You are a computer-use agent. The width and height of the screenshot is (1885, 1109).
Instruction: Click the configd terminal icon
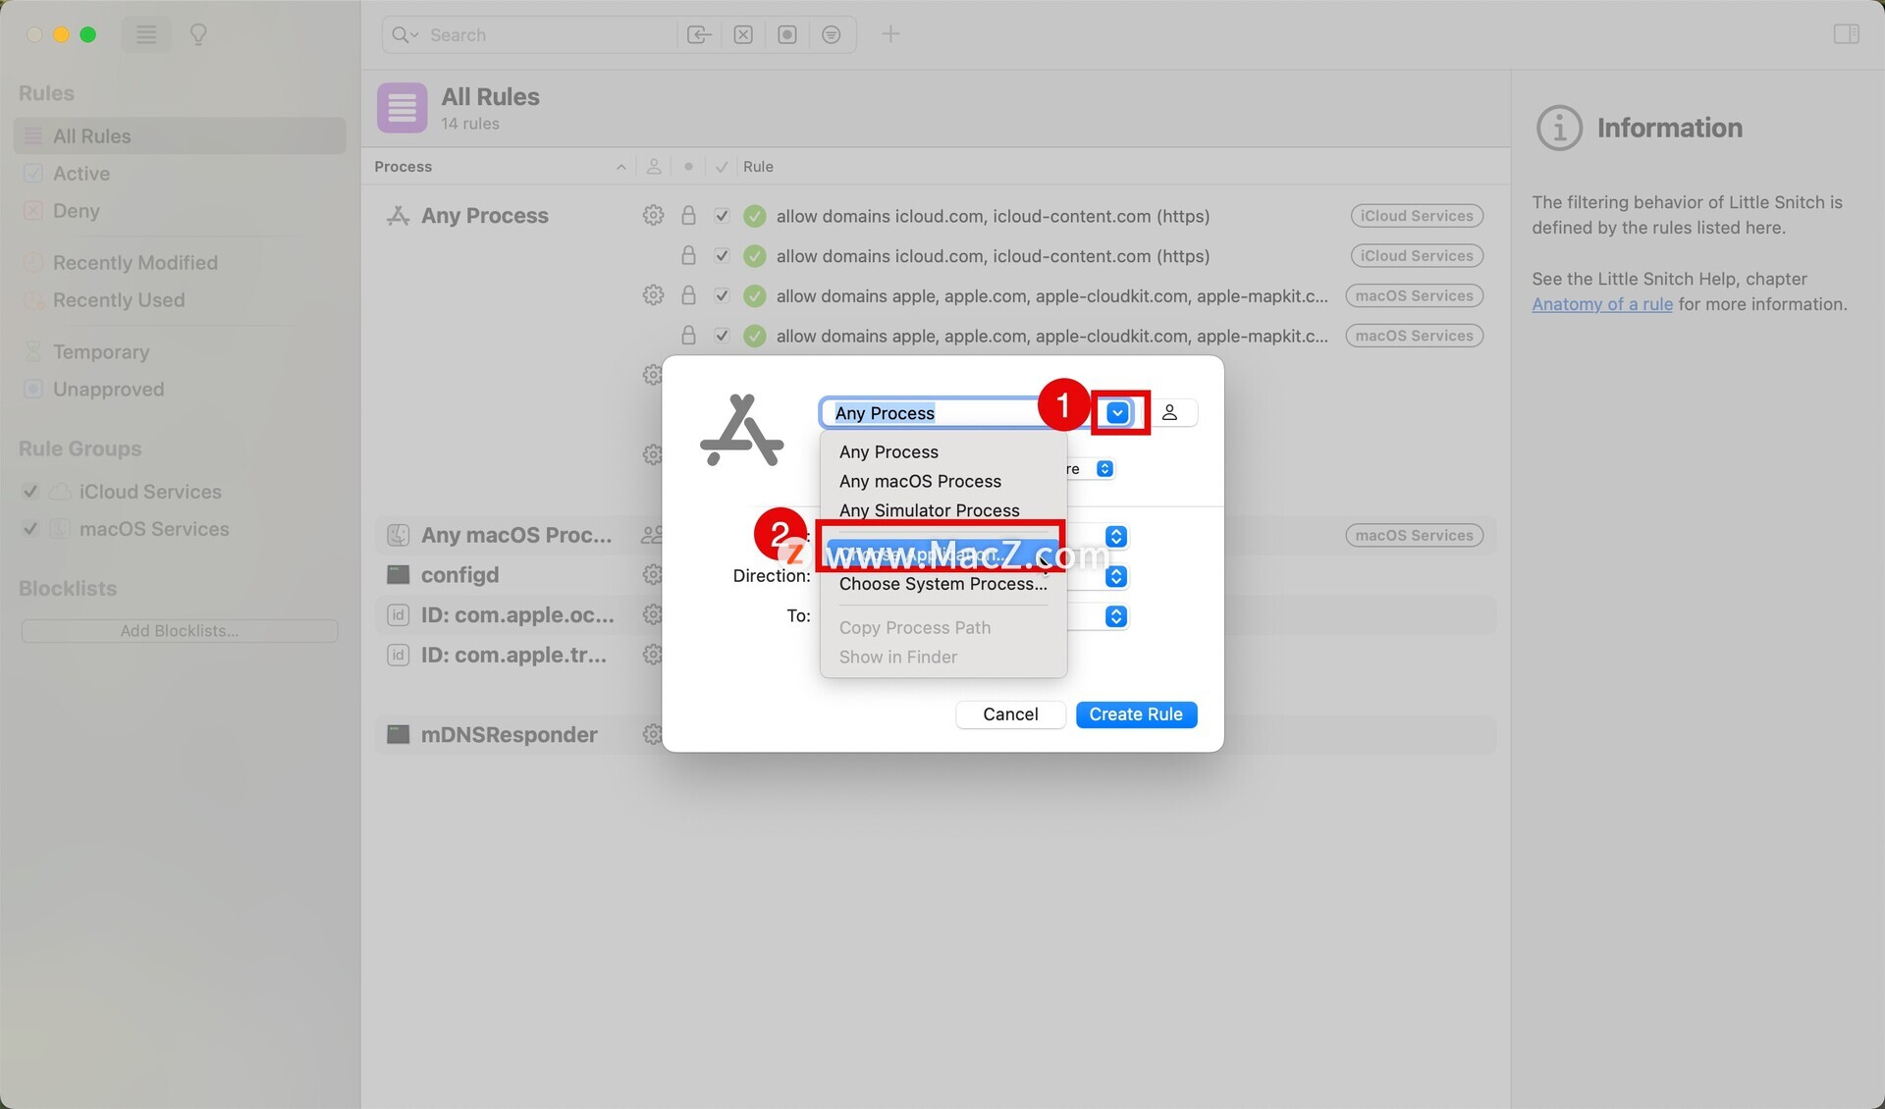pyautogui.click(x=398, y=575)
